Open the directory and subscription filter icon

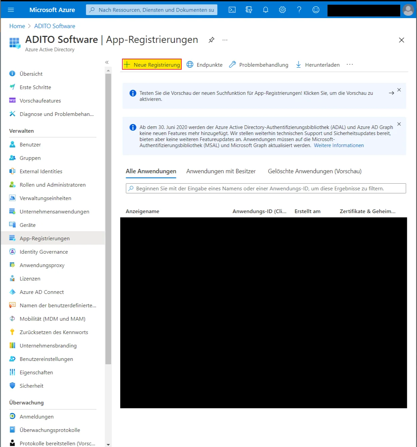coord(249,10)
